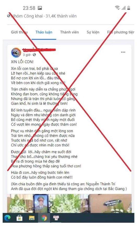
Task: Open the red app icon beside Chrome
Action: (x=56, y=218)
